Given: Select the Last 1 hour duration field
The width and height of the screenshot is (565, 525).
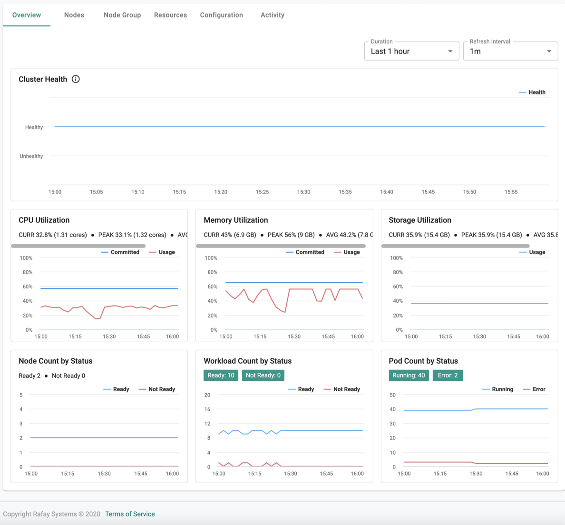Looking at the screenshot, I should [x=411, y=51].
